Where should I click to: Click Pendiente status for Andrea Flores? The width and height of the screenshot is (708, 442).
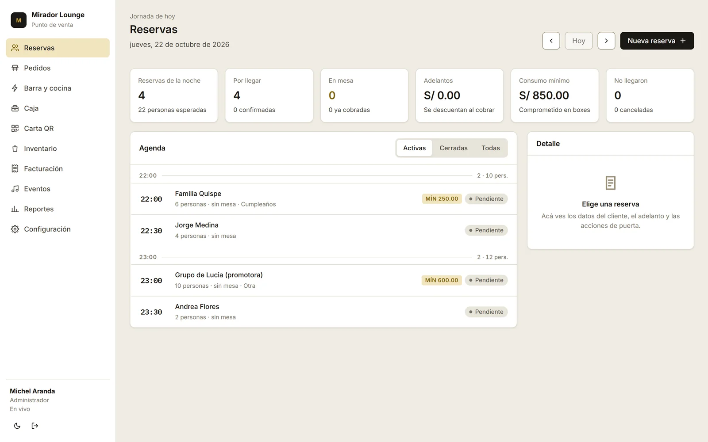click(x=486, y=312)
